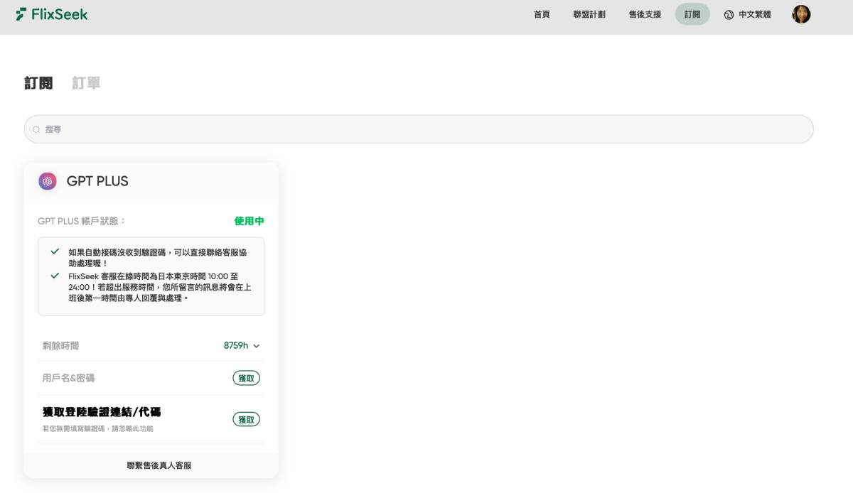Open the 首頁 nav item
The image size is (853, 493).
pyautogui.click(x=542, y=14)
